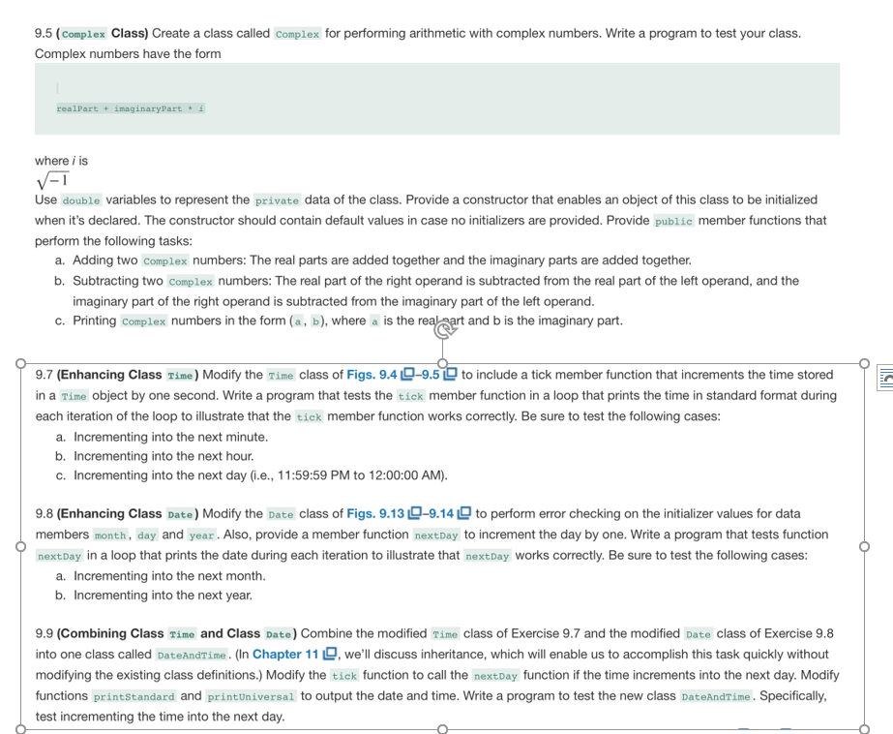Select the bottom-right resize handle of the picture

(x=864, y=729)
